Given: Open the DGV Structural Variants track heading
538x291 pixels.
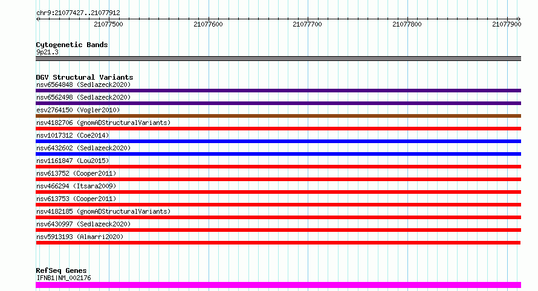Looking at the screenshot, I should pos(85,77).
